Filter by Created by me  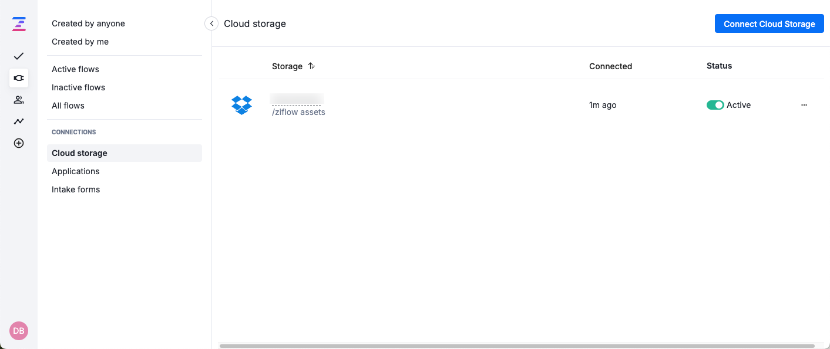coord(80,42)
